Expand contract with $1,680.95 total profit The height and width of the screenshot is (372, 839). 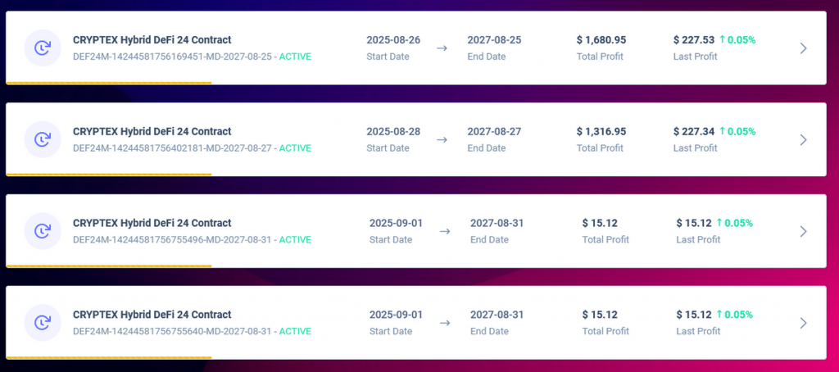[803, 48]
